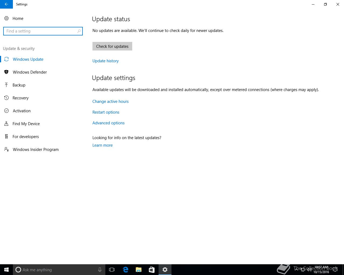Show hidden system tray icons

pyautogui.click(x=296, y=270)
